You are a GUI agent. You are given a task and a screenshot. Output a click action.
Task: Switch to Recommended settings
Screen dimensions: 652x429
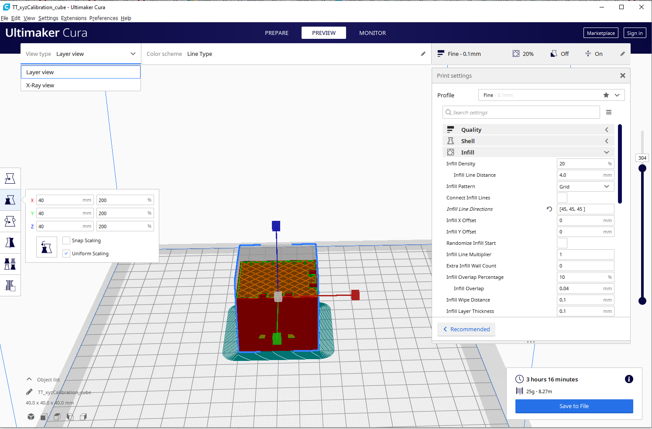[x=467, y=329]
